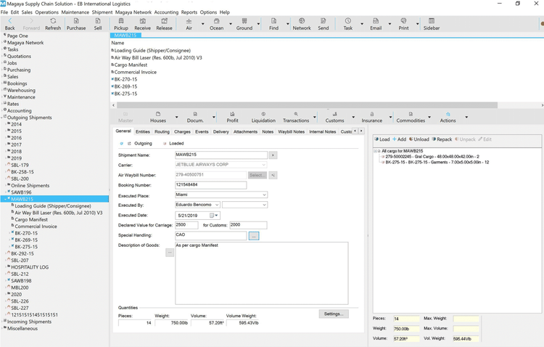Screen dimensions: 544x347
Task: Open the Executed Date calendar dropdown
Action: [215, 216]
